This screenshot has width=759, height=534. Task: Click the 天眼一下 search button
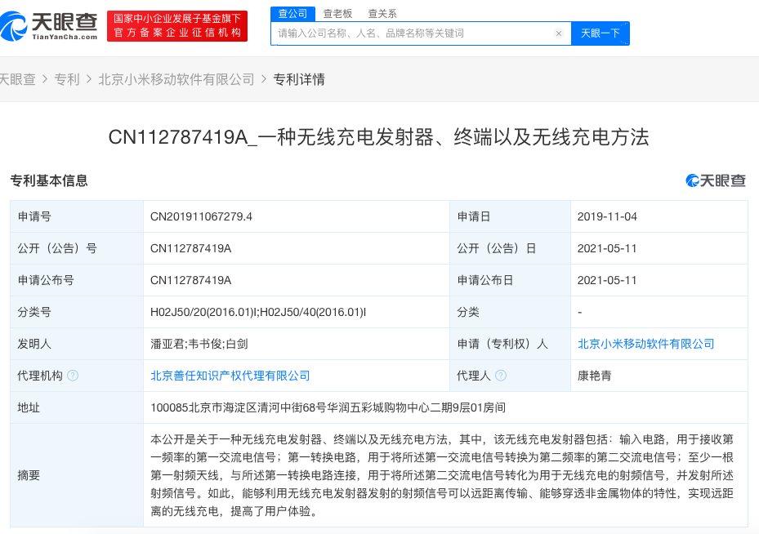(601, 33)
